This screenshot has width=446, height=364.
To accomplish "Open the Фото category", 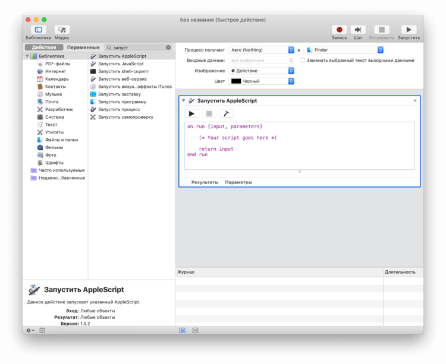I will pos(51,155).
